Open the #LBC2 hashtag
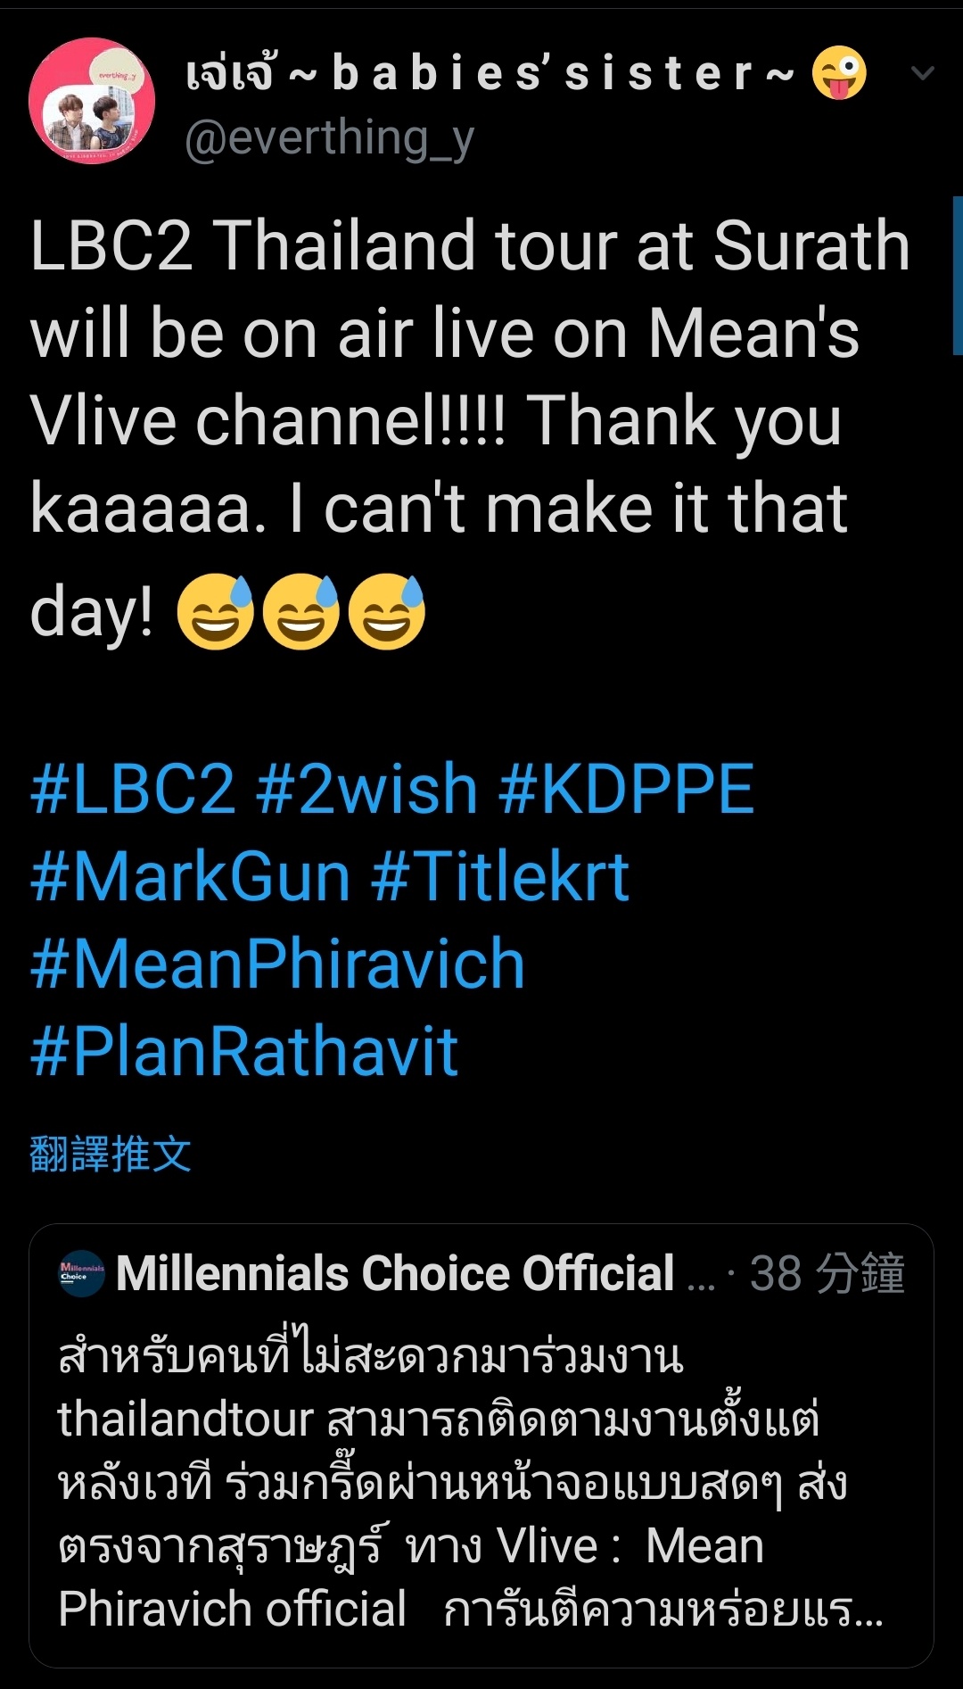Screen dimensions: 963x1689 coord(133,790)
